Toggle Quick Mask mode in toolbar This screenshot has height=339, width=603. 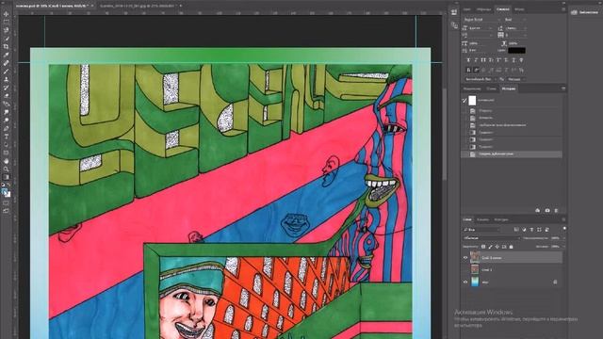[x=7, y=203]
